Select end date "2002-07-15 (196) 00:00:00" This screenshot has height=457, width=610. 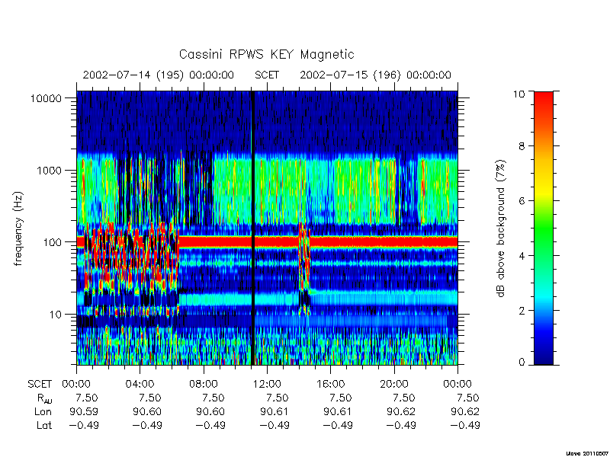[375, 75]
